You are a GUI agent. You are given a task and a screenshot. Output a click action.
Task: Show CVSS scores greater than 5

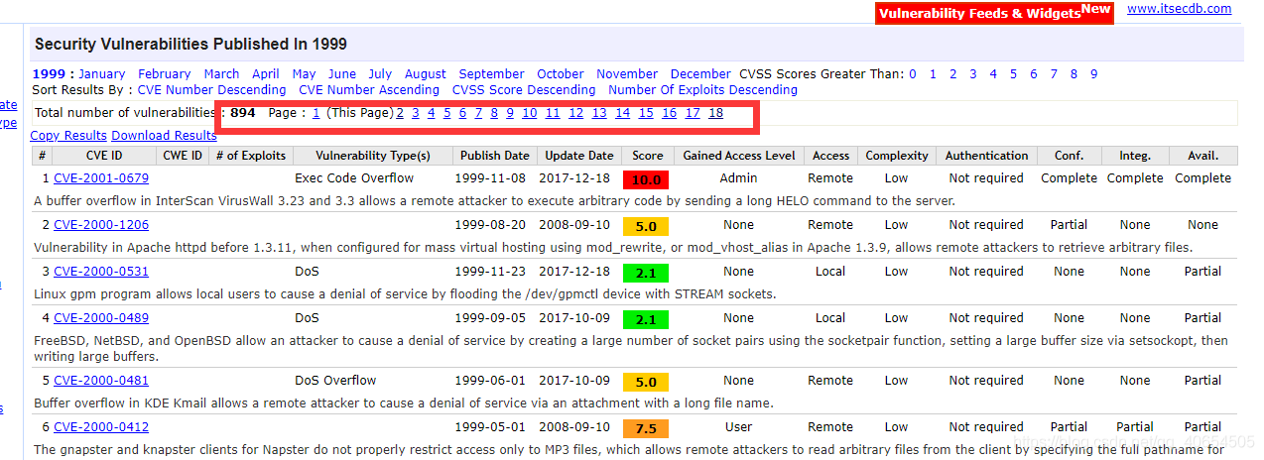(x=1013, y=74)
